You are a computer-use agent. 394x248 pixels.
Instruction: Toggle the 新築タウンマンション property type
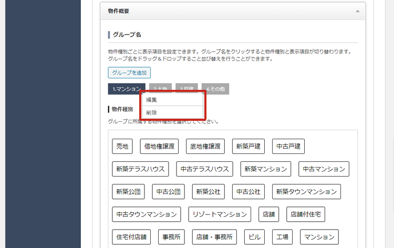[306, 192]
